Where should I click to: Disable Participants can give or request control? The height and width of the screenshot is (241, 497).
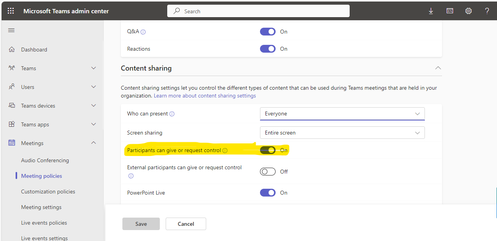[x=268, y=150]
